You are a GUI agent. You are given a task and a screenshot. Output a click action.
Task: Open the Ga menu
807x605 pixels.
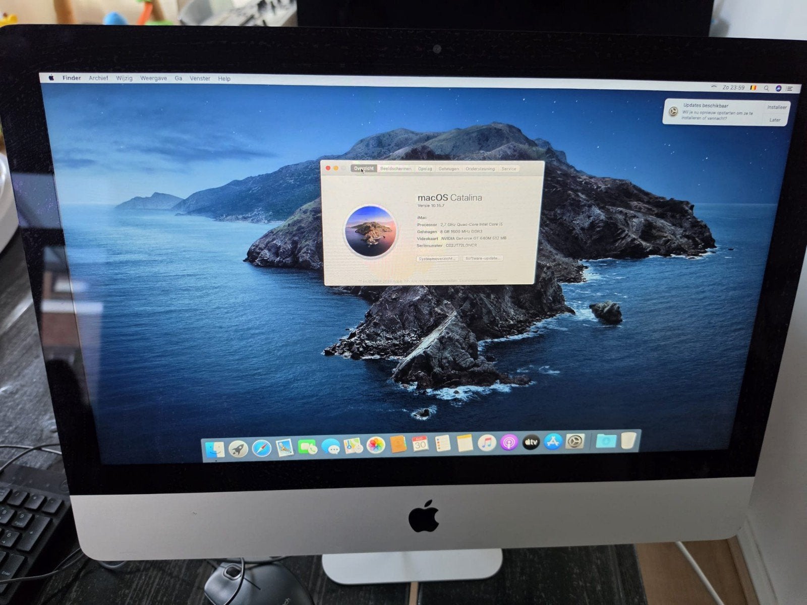[x=179, y=79]
